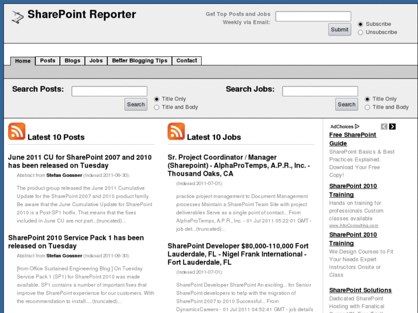The width and height of the screenshot is (418, 313).
Task: Open job Sr. Project Coordinator / Manager
Action: pos(239,165)
